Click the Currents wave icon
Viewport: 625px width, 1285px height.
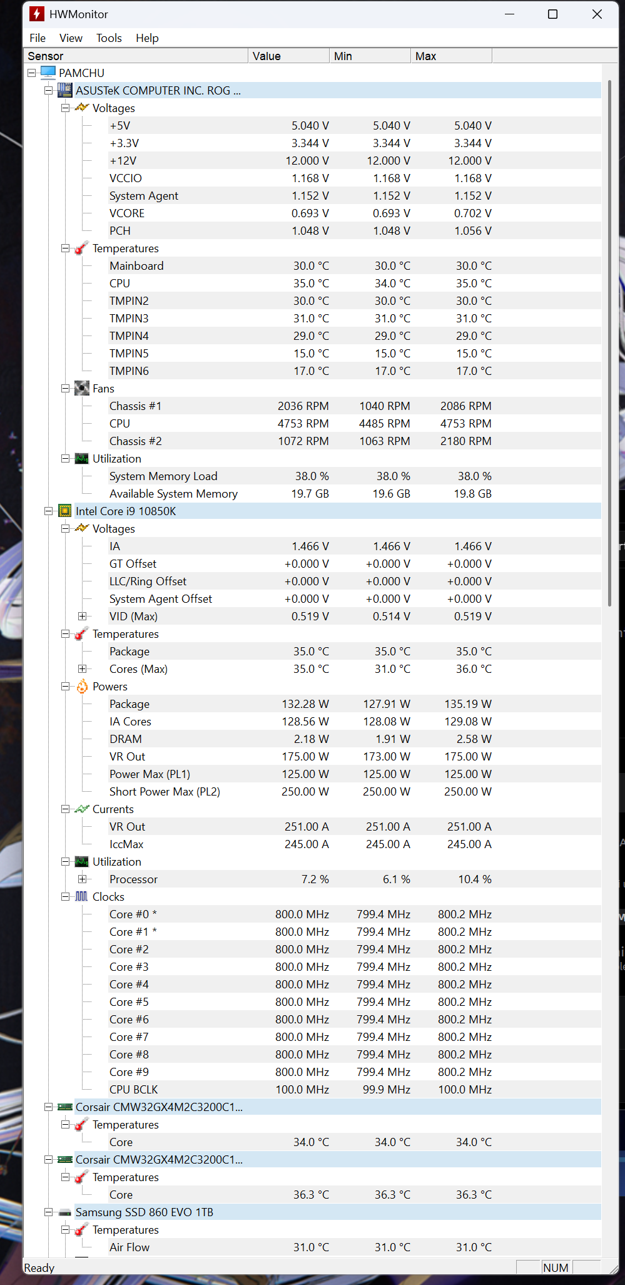pos(82,809)
